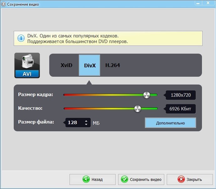Decrease file size with the down arrow
The width and height of the screenshot is (216, 189).
[86, 124]
